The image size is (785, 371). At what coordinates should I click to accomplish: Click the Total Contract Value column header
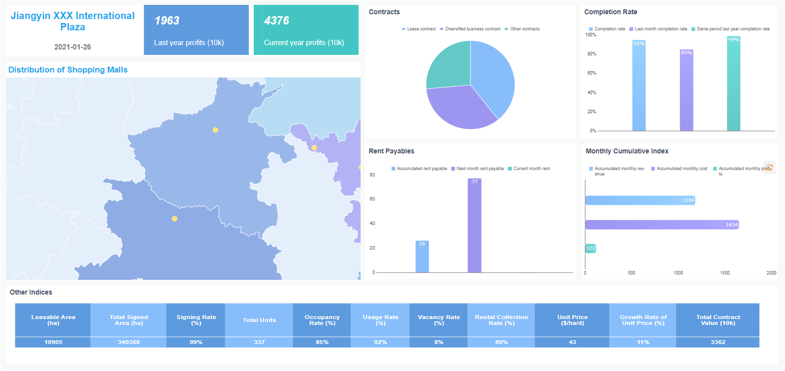[x=718, y=320]
